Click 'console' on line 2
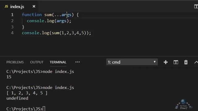198x111 pixels. (x=36, y=21)
